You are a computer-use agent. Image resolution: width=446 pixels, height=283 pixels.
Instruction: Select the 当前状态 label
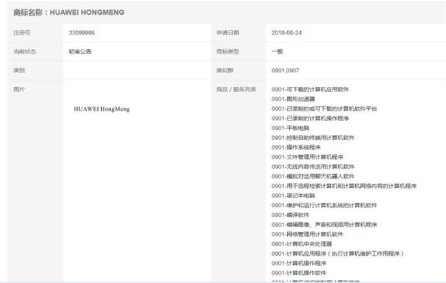pos(25,52)
